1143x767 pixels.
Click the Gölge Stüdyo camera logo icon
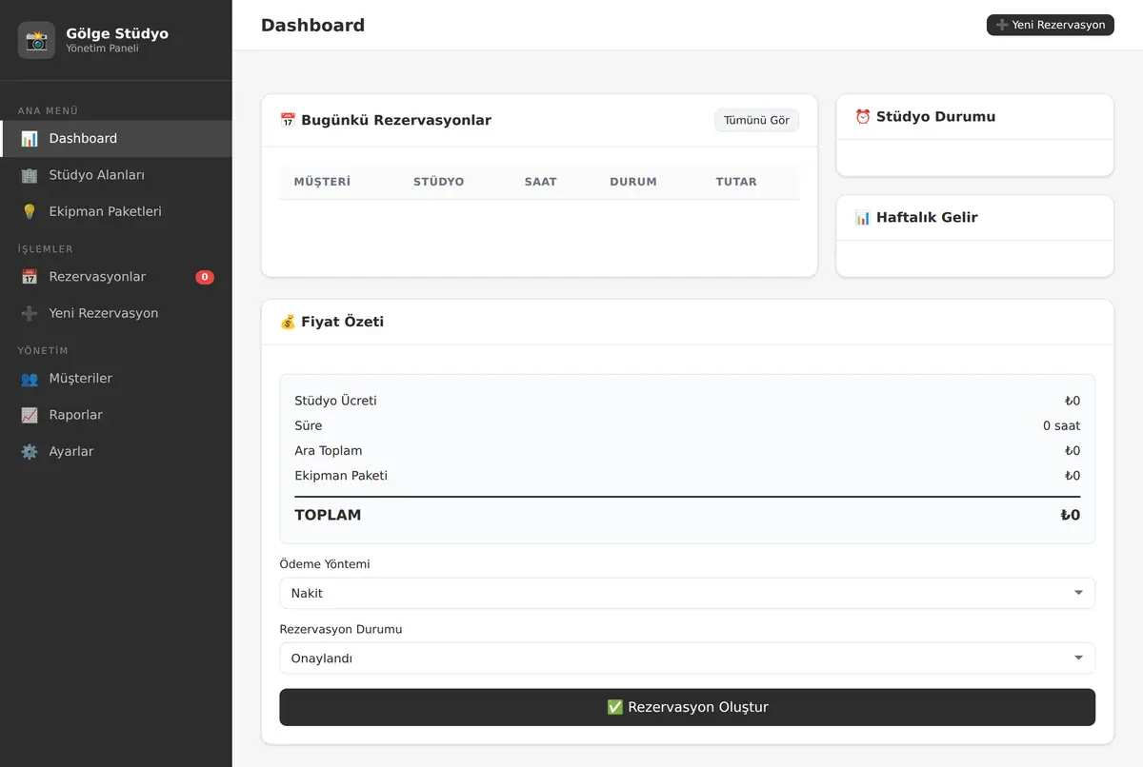click(36, 40)
